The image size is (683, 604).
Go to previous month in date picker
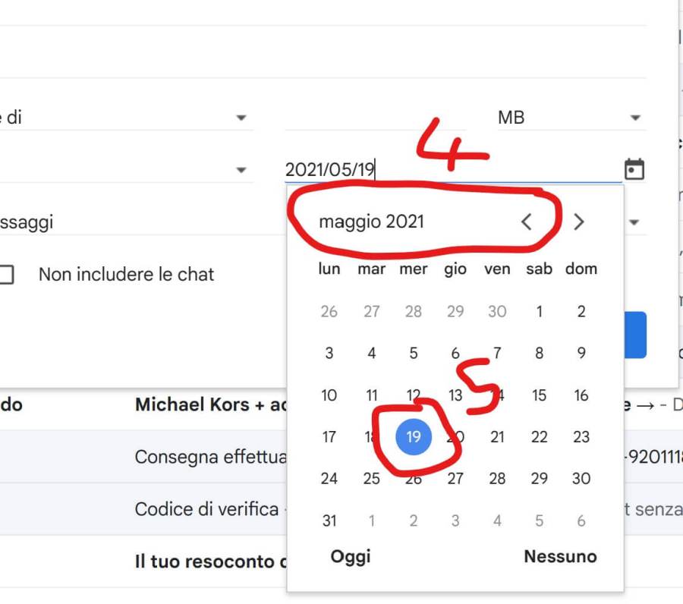(527, 222)
